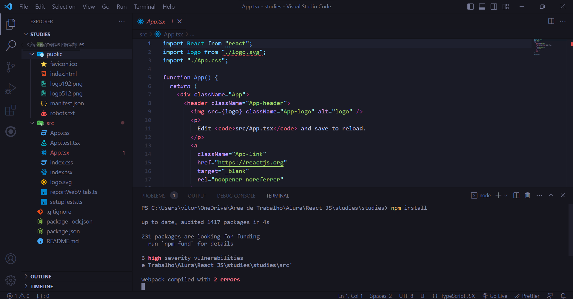Screen dimensions: 573x299
Task: Open the Manage gear icon
Action: 11,280
